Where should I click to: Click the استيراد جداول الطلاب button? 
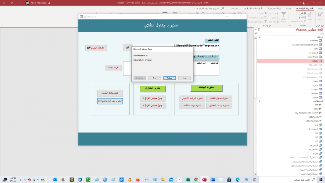coord(219,98)
